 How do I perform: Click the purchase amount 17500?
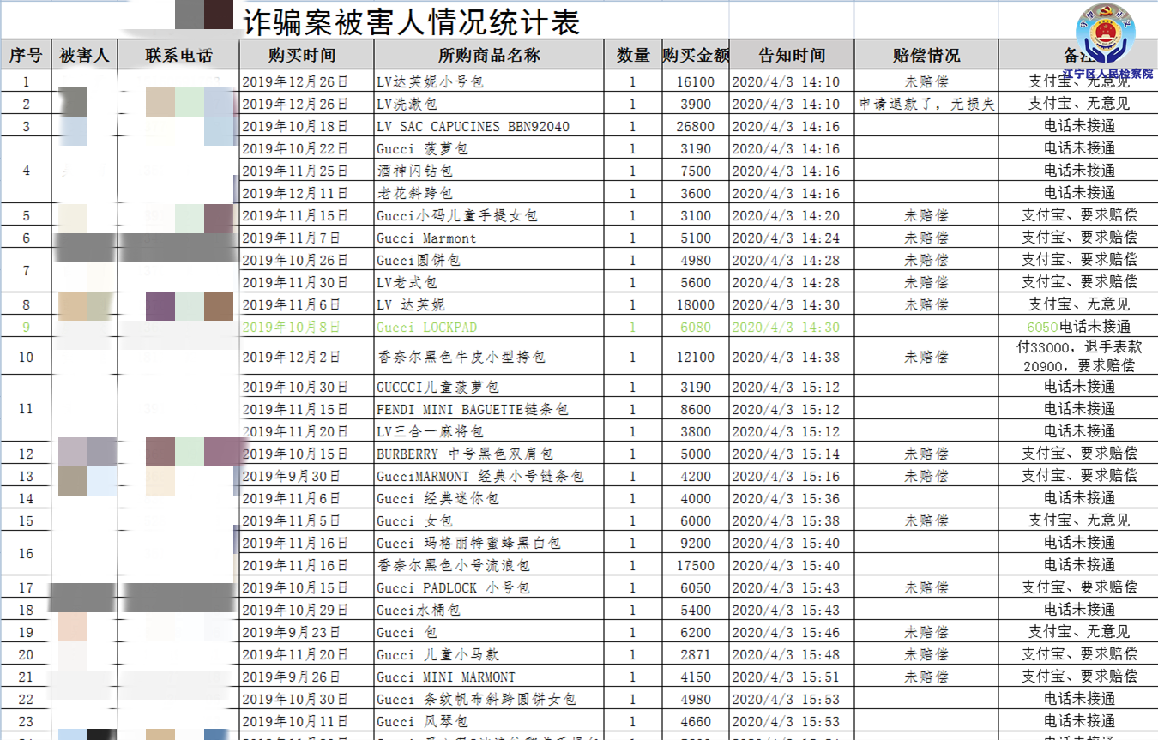[x=695, y=566]
